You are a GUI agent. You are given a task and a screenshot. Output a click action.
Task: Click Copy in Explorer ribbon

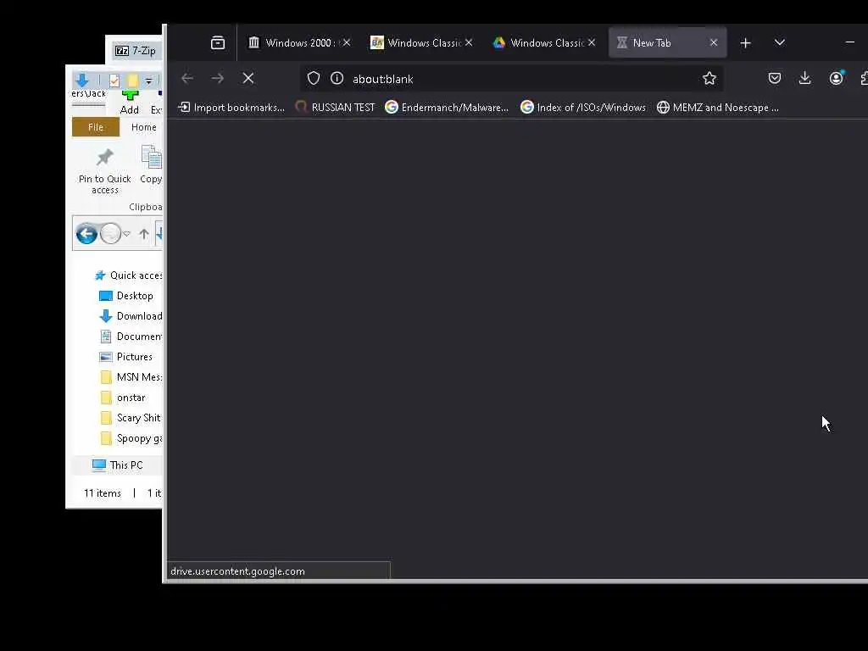(x=151, y=164)
